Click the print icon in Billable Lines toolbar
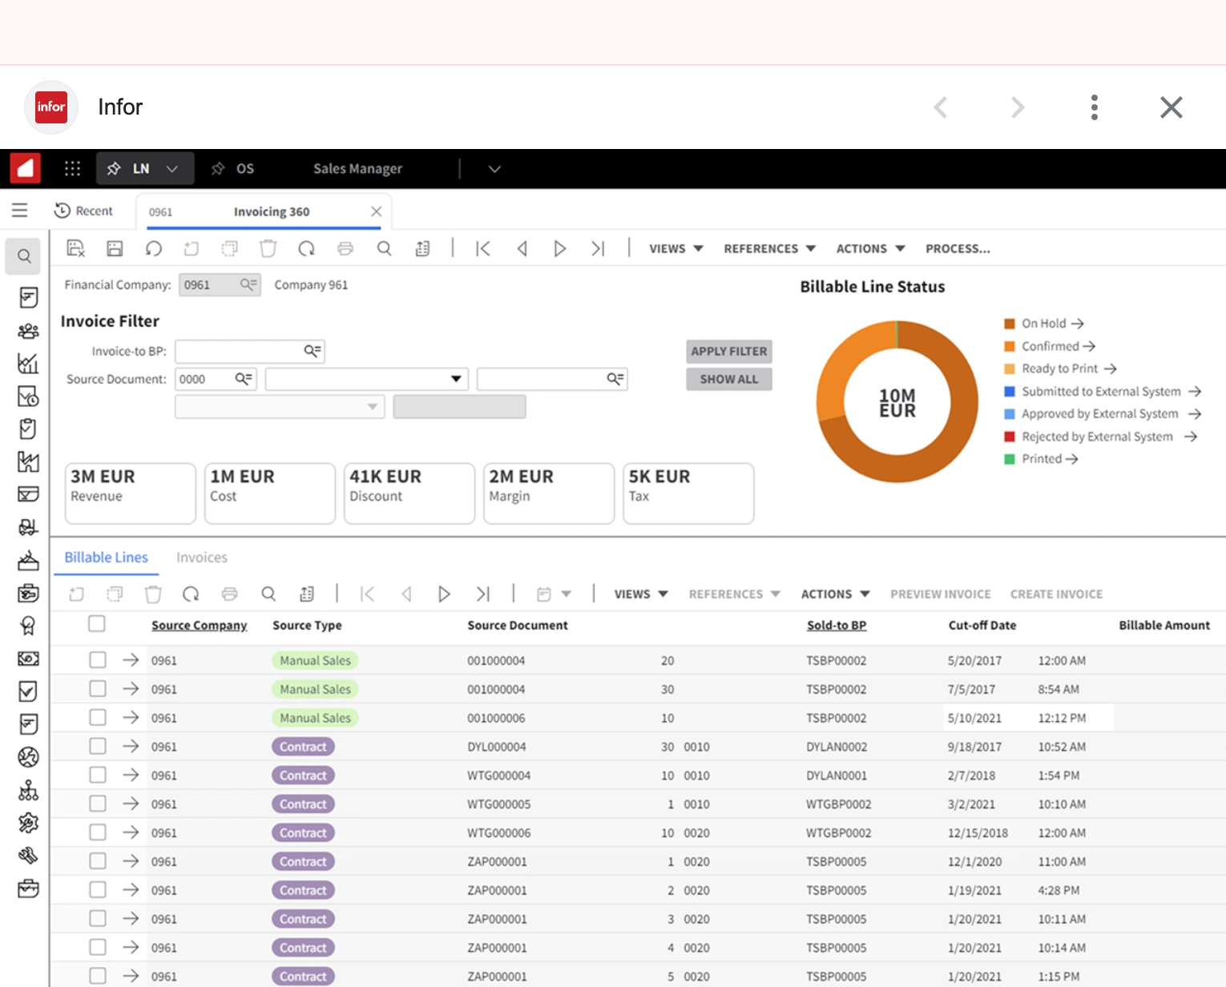1226x987 pixels. pyautogui.click(x=230, y=594)
